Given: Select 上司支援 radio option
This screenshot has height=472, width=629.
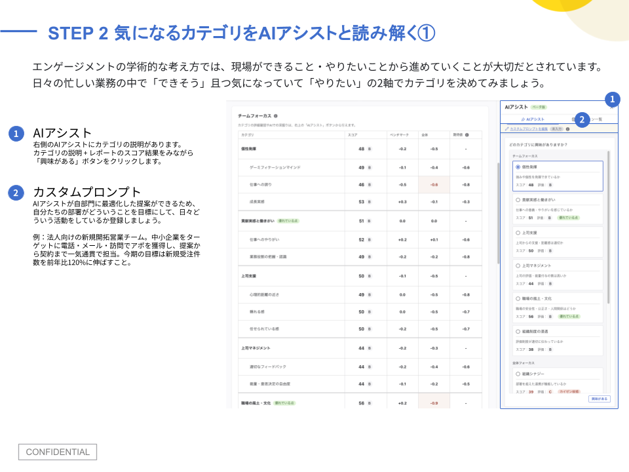Looking at the screenshot, I should [x=518, y=233].
